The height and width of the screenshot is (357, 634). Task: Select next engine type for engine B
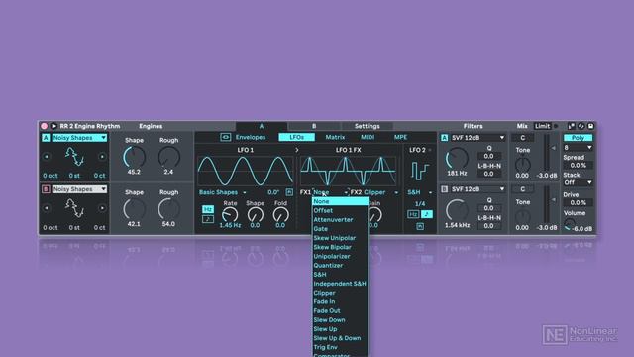(x=102, y=208)
